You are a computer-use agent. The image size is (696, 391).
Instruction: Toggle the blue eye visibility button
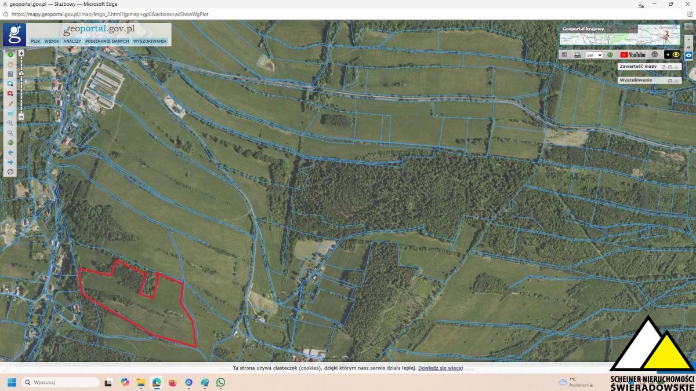(689, 54)
